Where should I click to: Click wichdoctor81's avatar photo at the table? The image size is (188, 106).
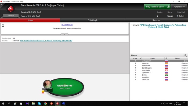pyautogui.click(x=48, y=84)
